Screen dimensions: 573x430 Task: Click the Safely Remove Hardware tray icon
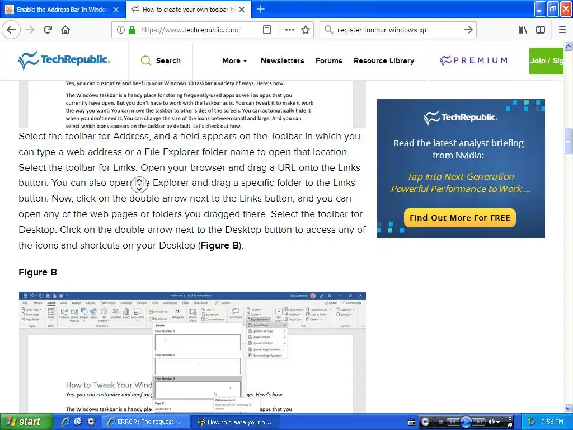tap(531, 422)
